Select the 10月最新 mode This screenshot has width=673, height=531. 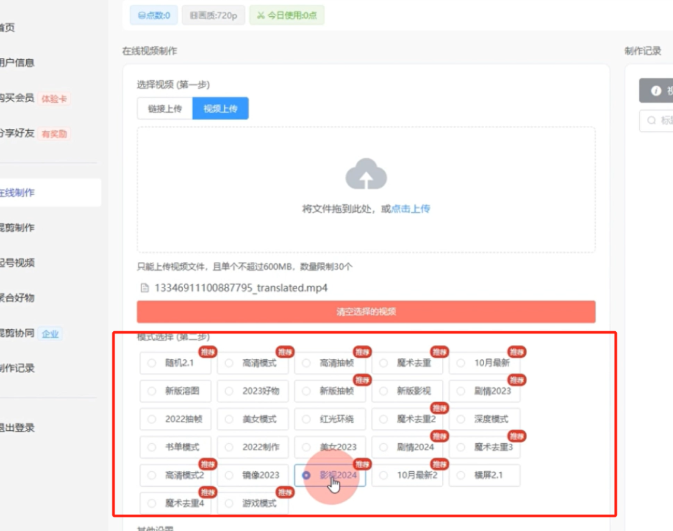click(x=485, y=363)
